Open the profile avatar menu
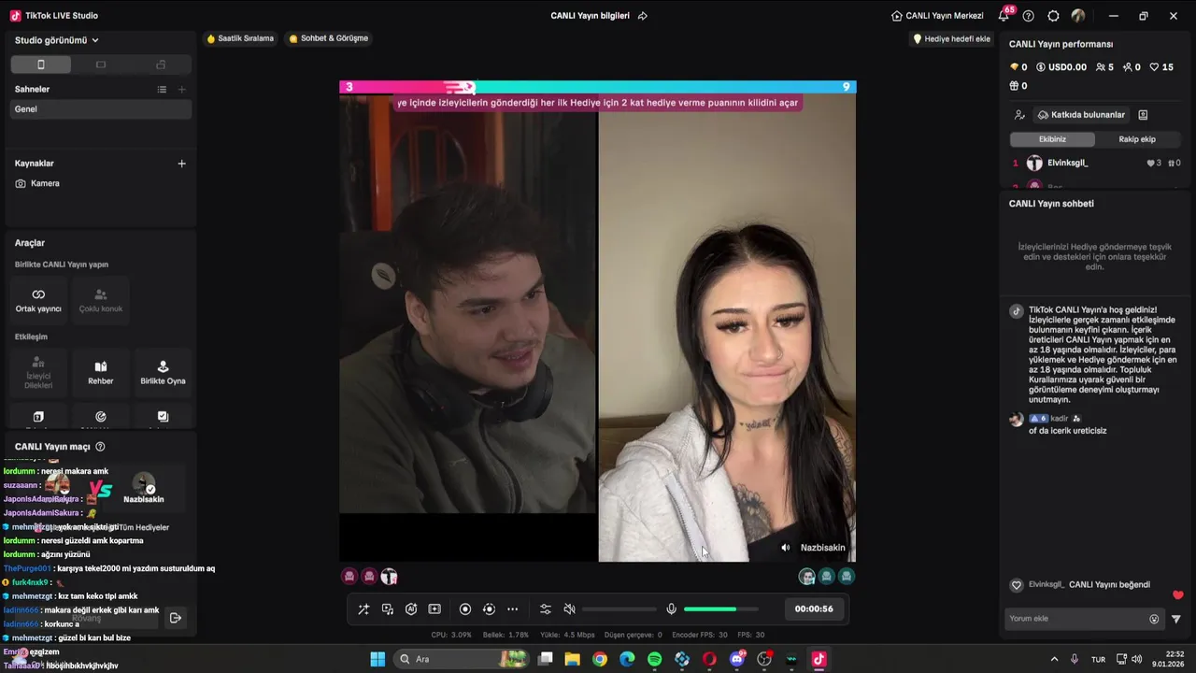Screen dimensions: 1196x673 pyautogui.click(x=1078, y=16)
